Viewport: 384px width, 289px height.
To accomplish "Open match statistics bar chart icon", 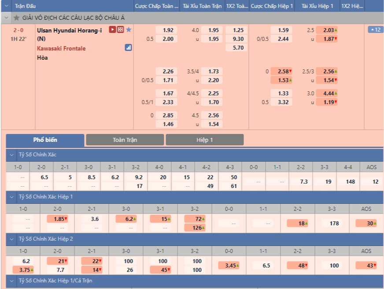I will [129, 47].
